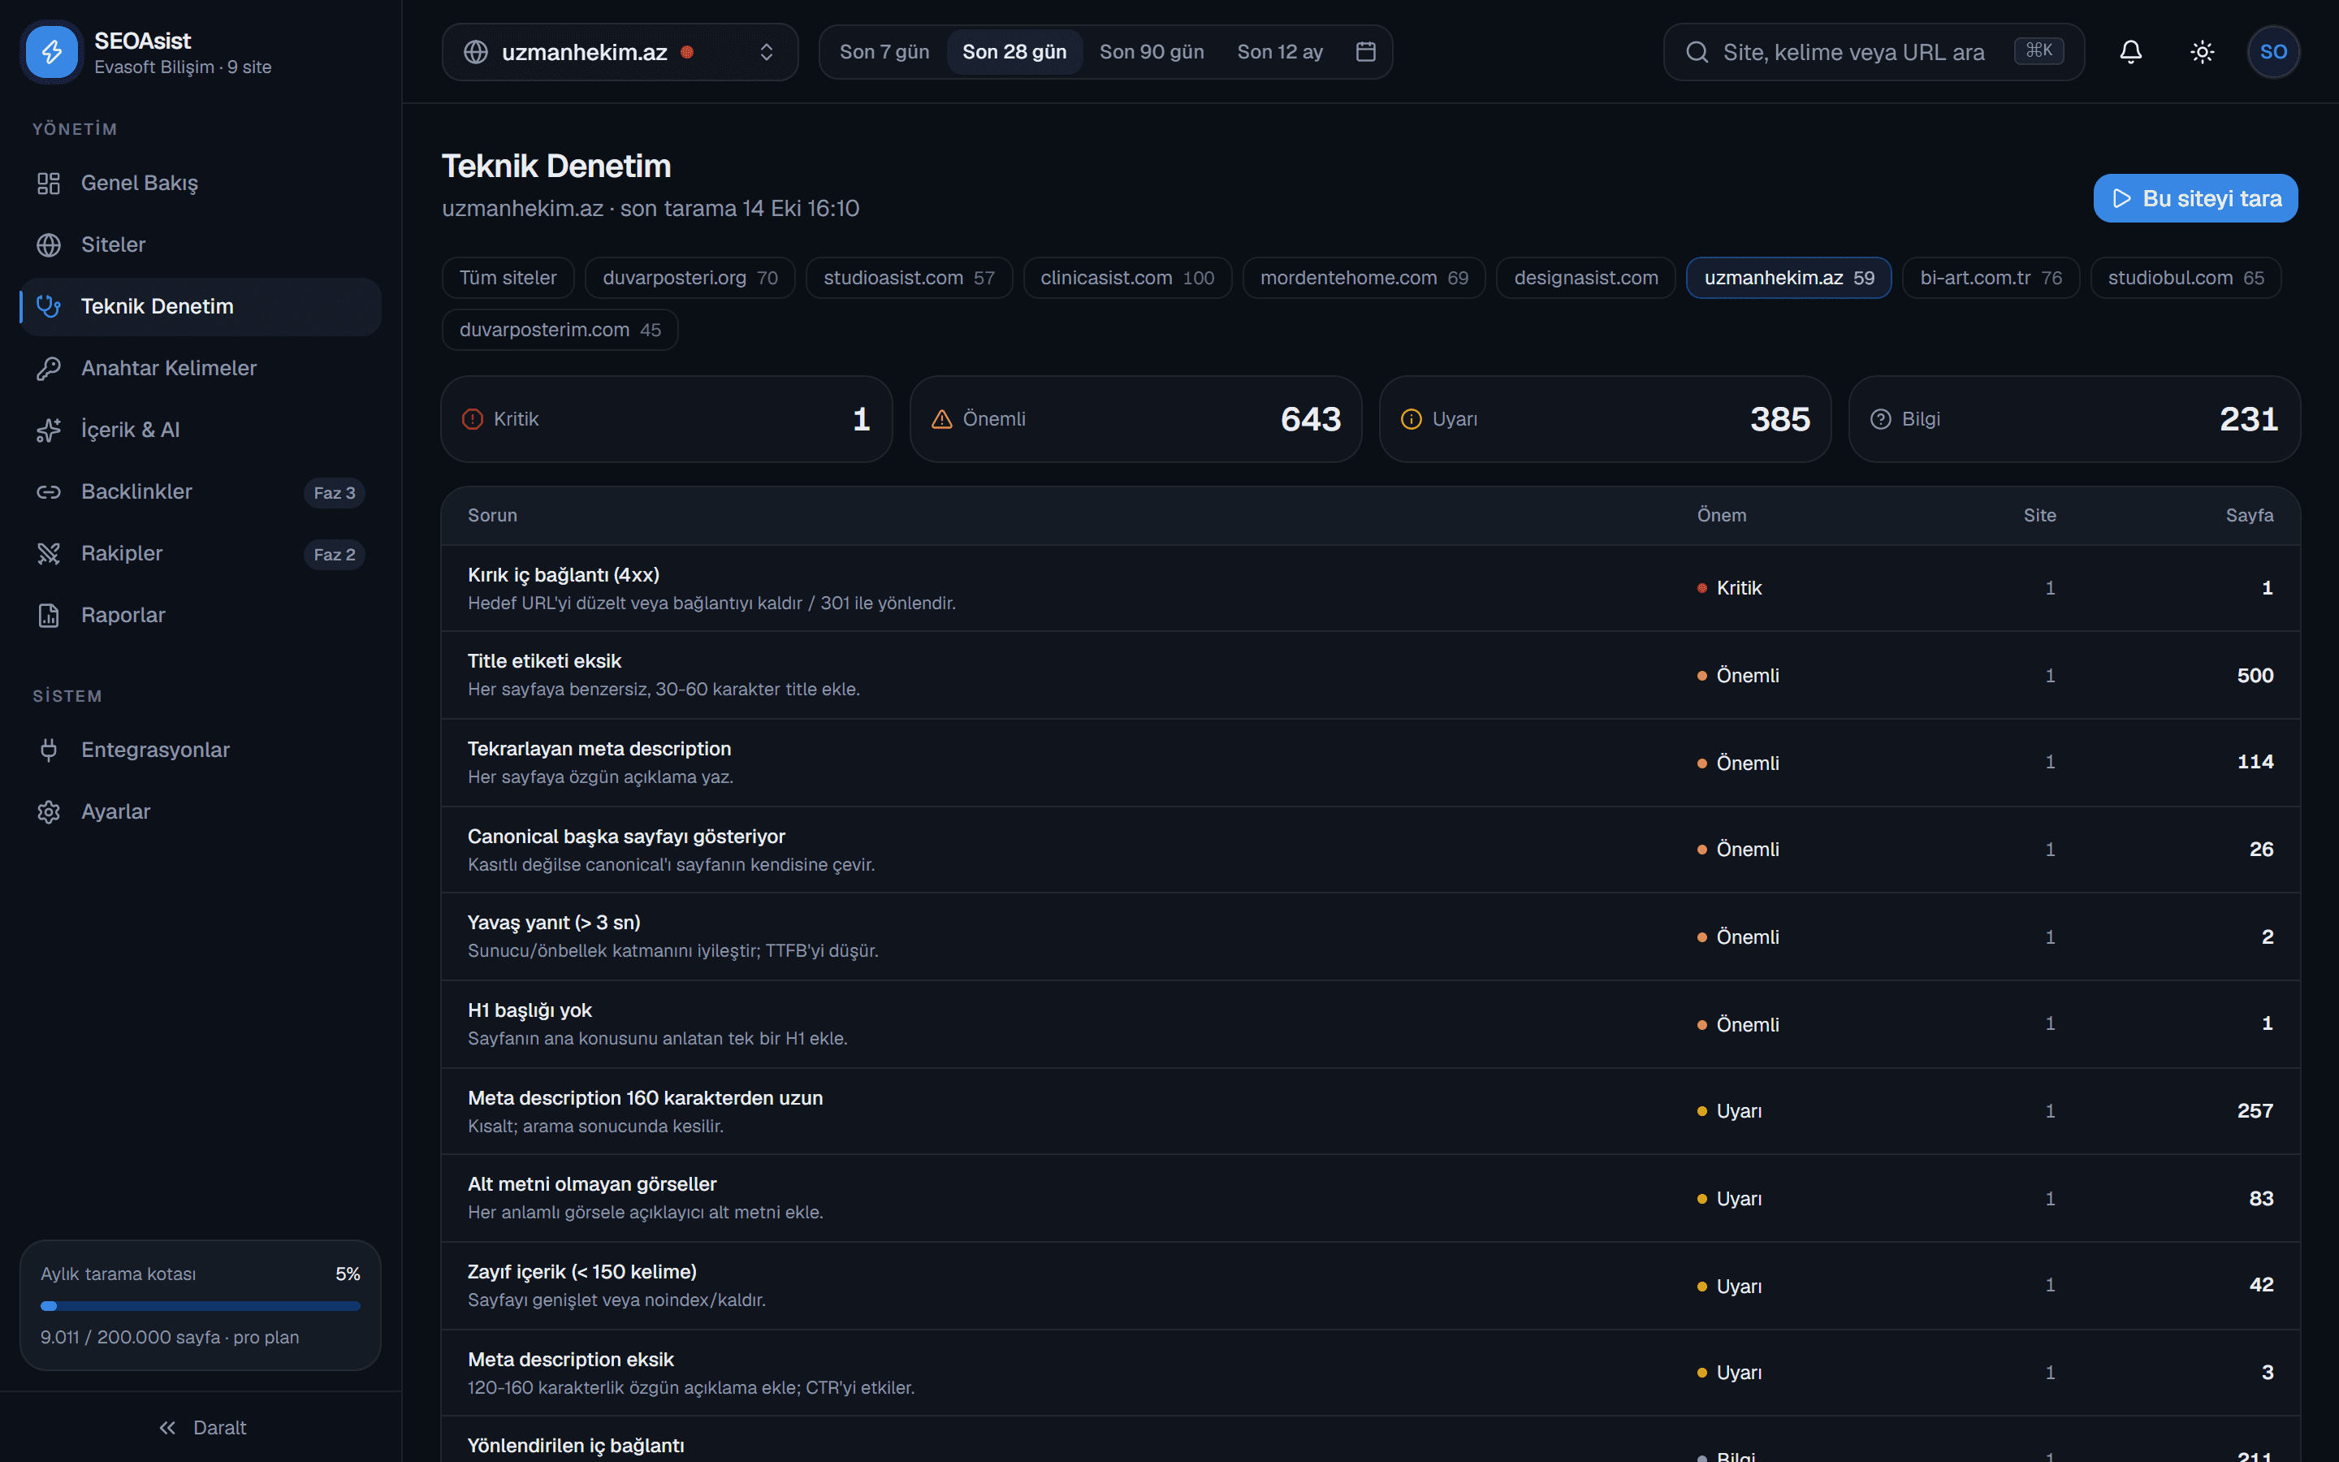Open the Title etiketi eksik issue row

(1371, 675)
